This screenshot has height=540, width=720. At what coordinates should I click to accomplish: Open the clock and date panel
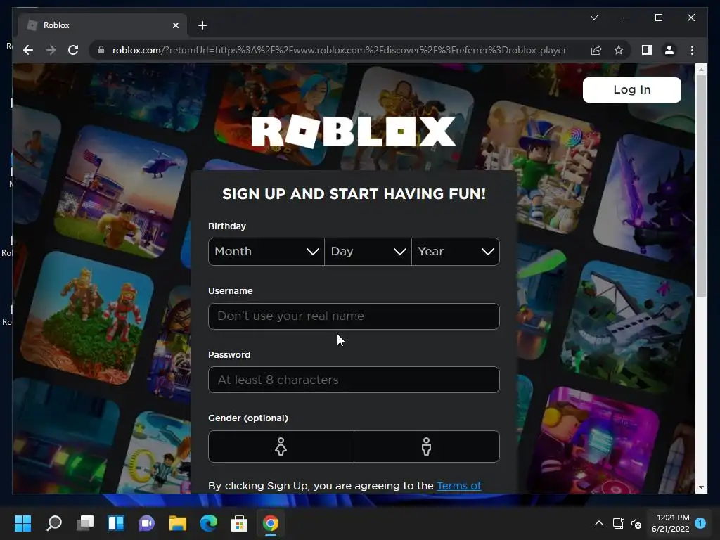pyautogui.click(x=670, y=523)
